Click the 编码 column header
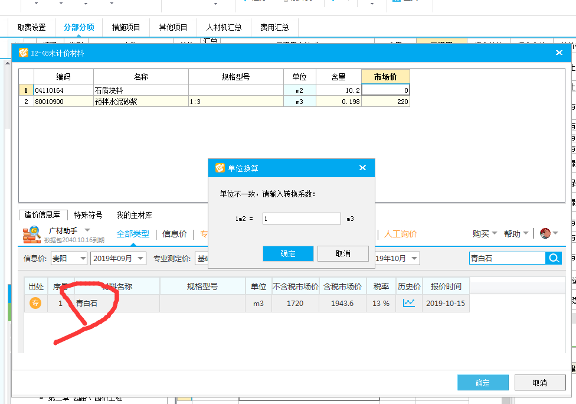The image size is (576, 404). 64,77
